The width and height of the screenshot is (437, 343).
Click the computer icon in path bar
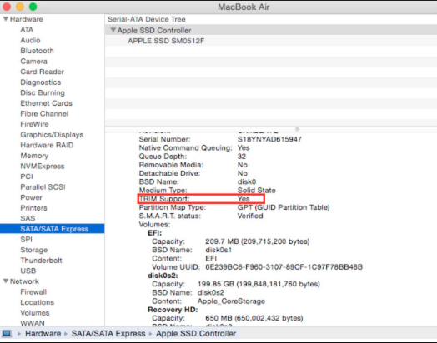(x=7, y=333)
